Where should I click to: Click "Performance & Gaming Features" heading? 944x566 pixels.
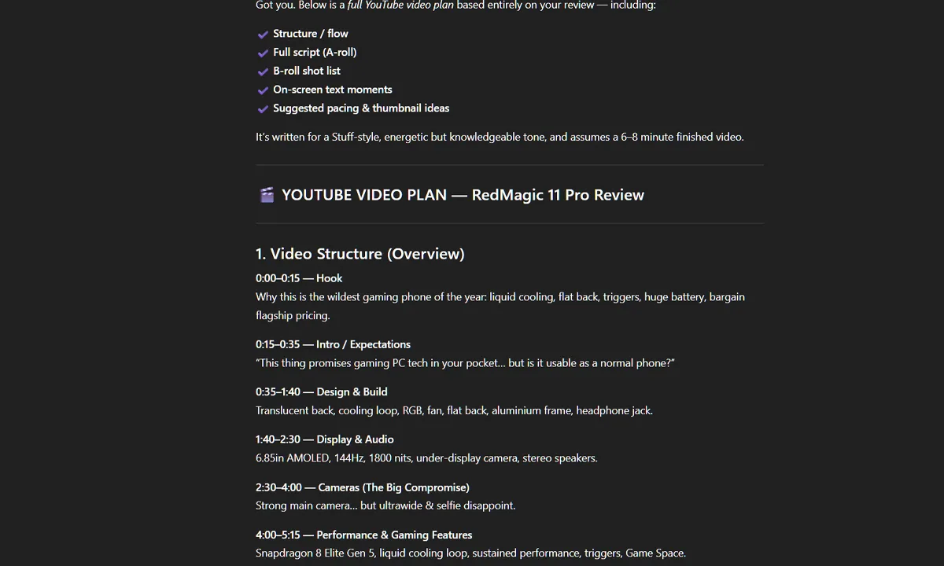[x=363, y=535]
